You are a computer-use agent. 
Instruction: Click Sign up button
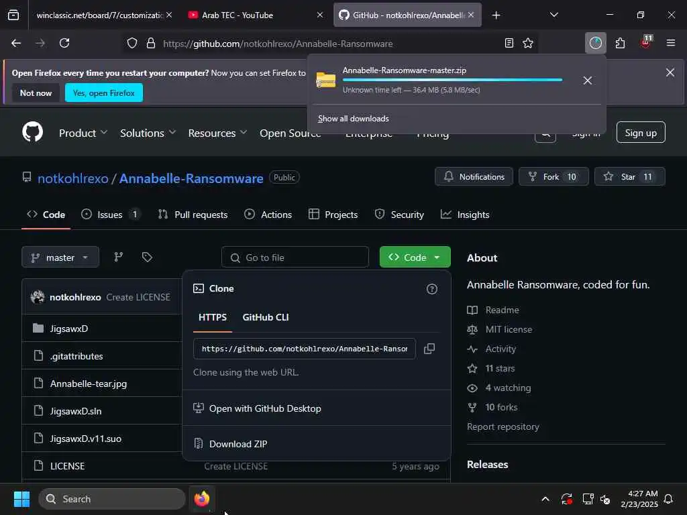point(641,133)
